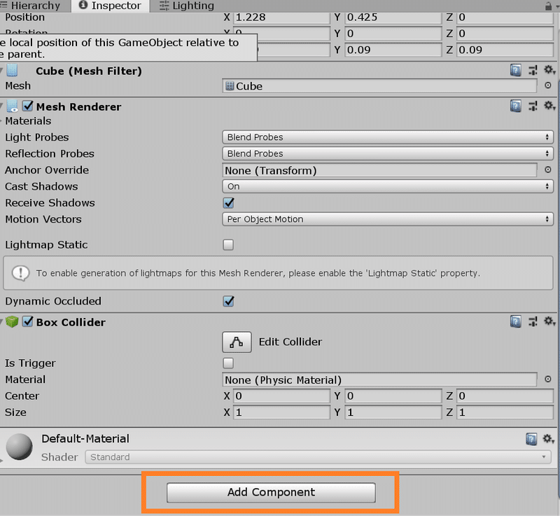The width and height of the screenshot is (560, 516).
Task: Open the Shader Standard dropdown
Action: tap(318, 457)
